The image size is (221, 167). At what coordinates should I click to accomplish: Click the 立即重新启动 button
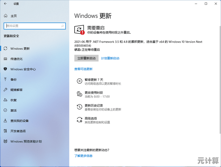(x=86, y=58)
